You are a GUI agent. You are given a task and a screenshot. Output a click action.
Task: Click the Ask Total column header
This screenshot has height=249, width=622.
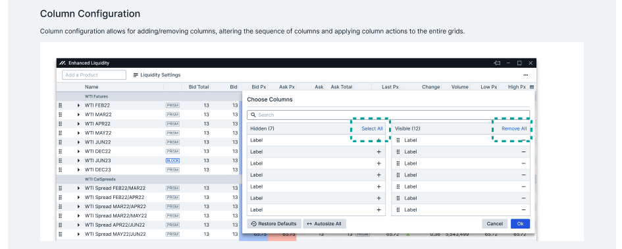tap(342, 87)
